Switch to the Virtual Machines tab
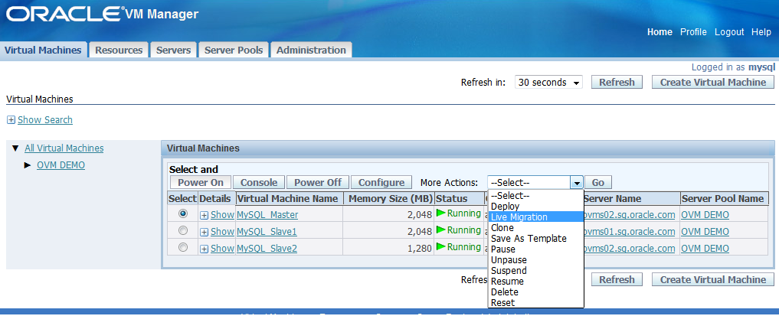The image size is (779, 316). point(43,50)
